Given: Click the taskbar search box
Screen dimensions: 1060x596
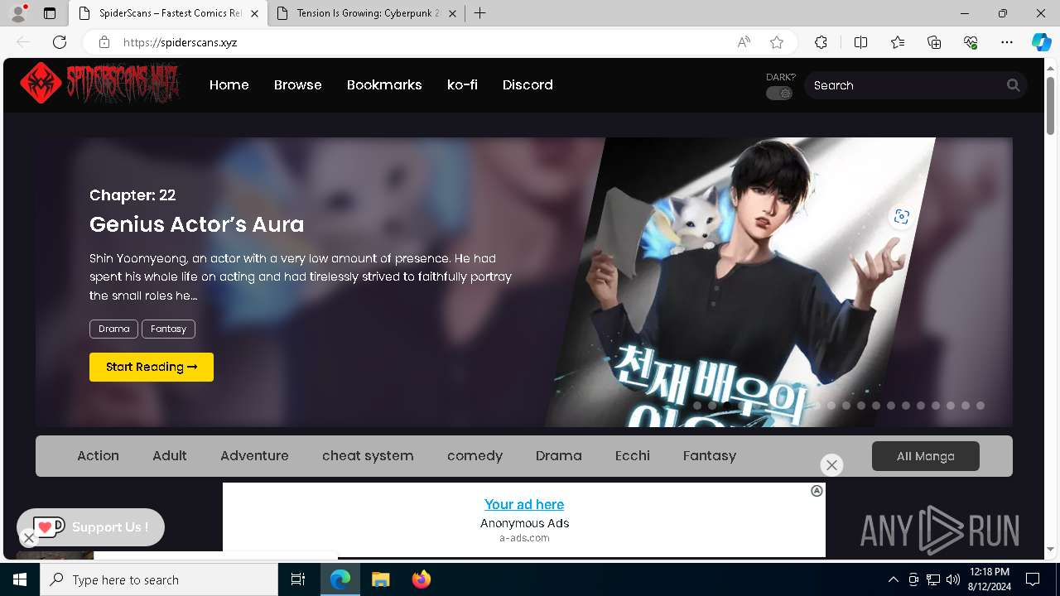Looking at the screenshot, I should (x=159, y=579).
